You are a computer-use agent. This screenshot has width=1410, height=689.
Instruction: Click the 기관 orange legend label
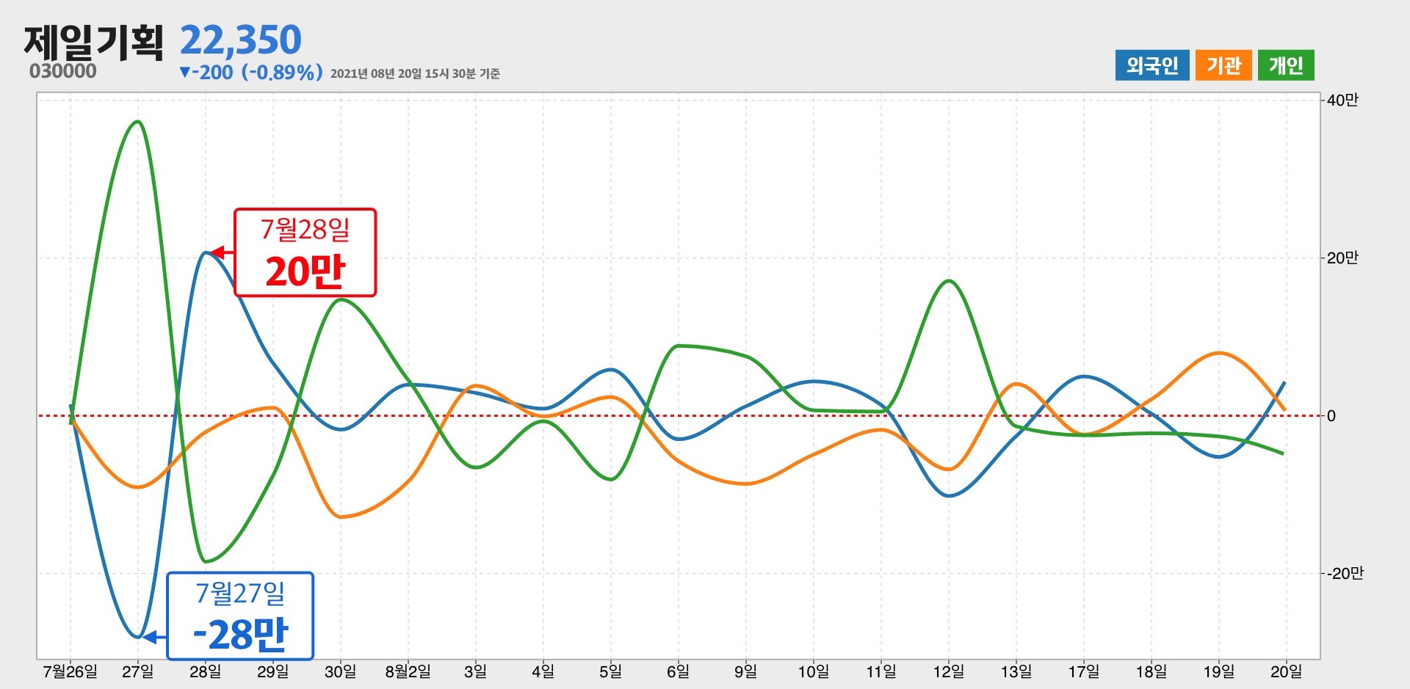tap(1223, 65)
